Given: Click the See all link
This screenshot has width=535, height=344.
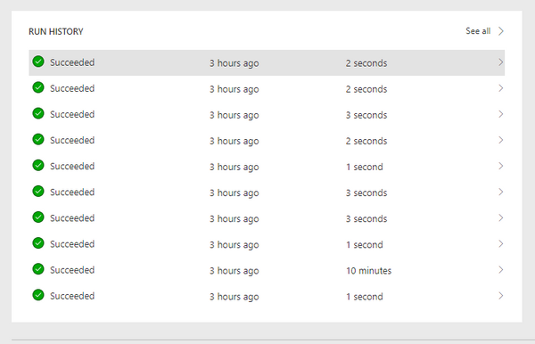Looking at the screenshot, I should pos(478,31).
